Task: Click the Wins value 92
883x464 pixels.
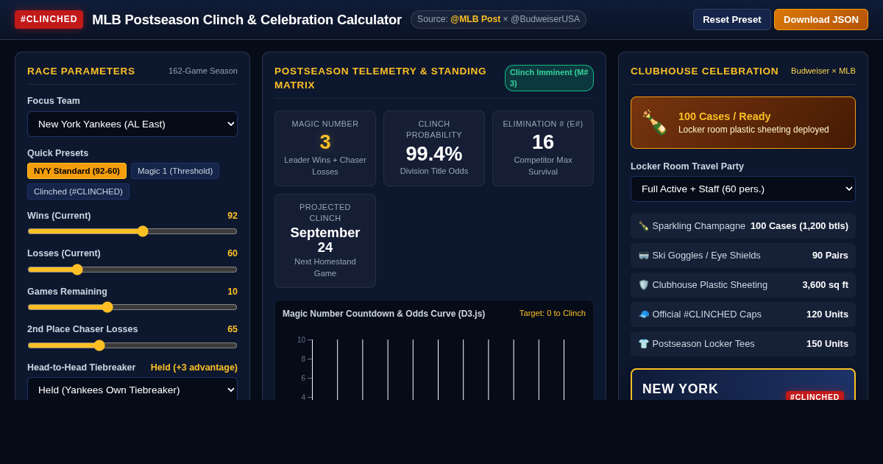Action: (233, 216)
